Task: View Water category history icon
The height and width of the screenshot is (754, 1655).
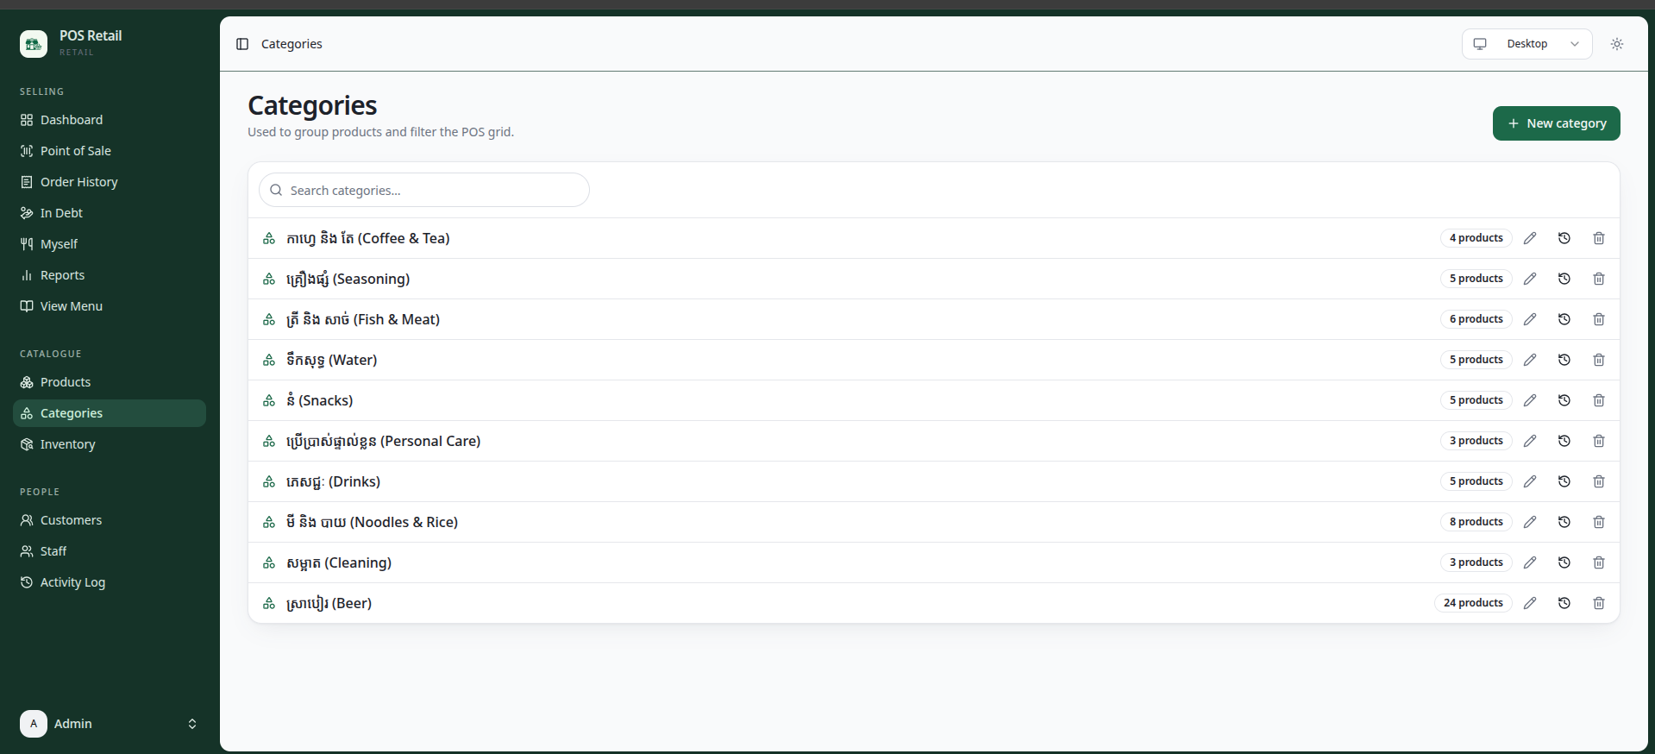Action: click(x=1564, y=360)
